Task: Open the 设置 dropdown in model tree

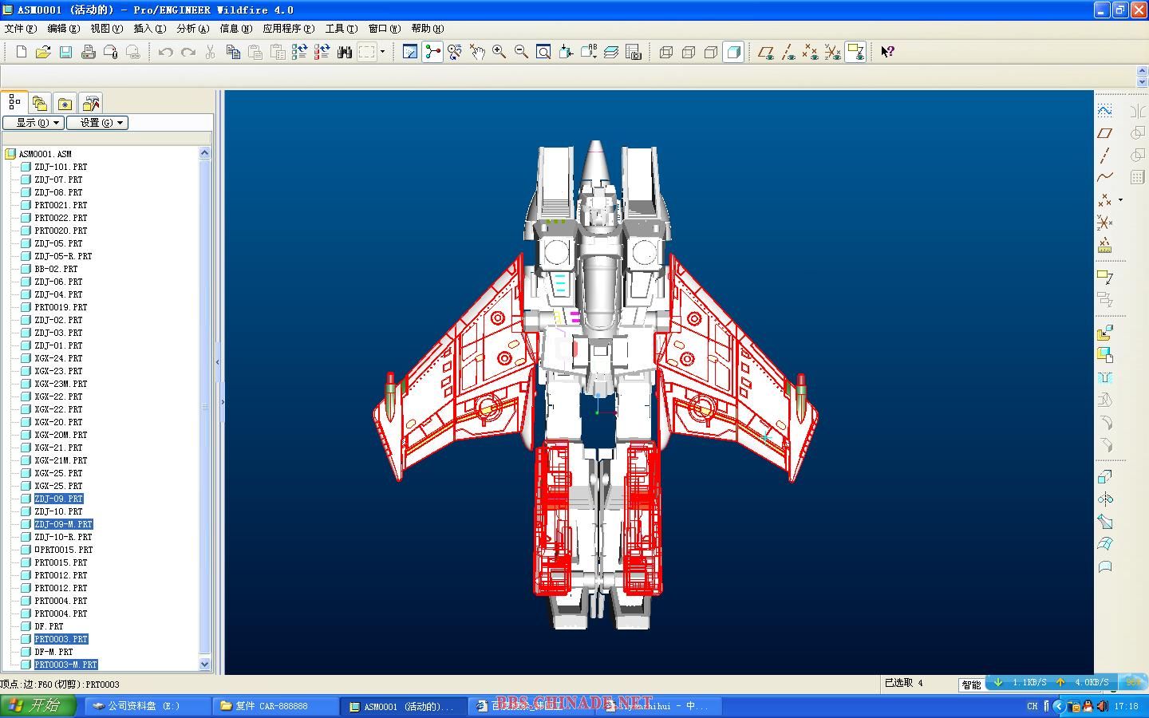Action: tap(97, 123)
